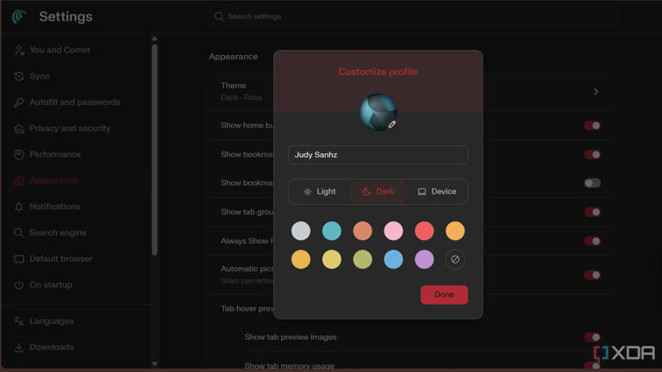Viewport: 662px width, 372px height.
Task: Click the Sync icon in the sidebar
Action: [x=19, y=77]
